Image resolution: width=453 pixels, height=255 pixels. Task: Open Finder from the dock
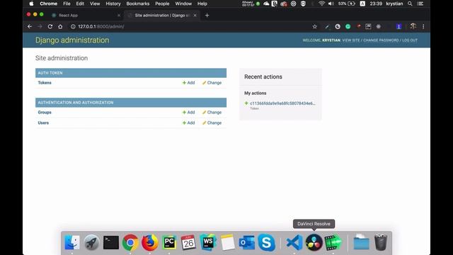click(x=72, y=242)
